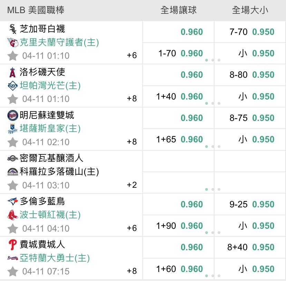Screen dimensions: 286x281
Task: Click the Chicago White Sox team logo
Action: [x=13, y=29]
